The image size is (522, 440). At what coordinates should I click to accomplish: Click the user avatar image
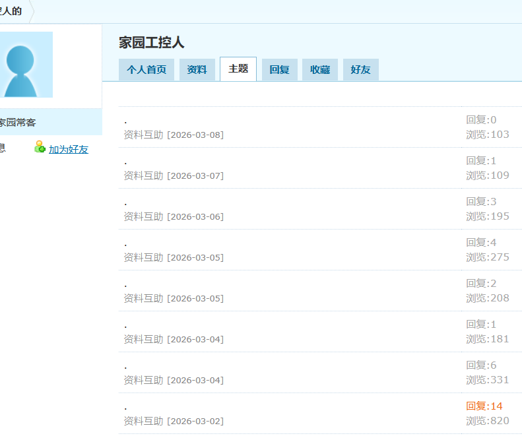point(26,65)
